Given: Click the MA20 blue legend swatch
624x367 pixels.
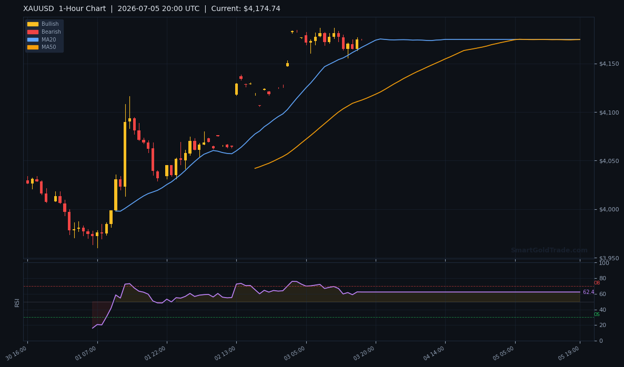Looking at the screenshot, I should [x=33, y=40].
